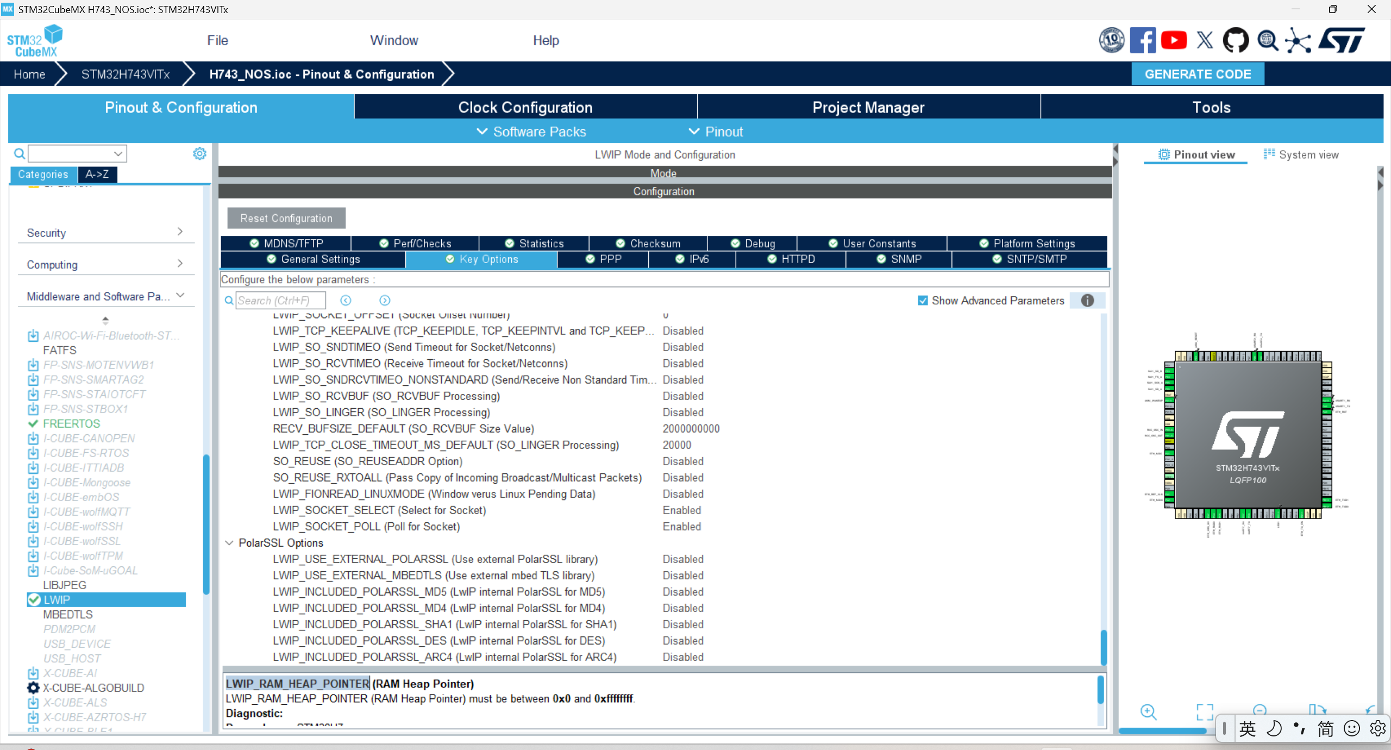Screen dimensions: 1391x750
Task: Collapse the mode panel with the sort arrow
Action: click(x=105, y=320)
